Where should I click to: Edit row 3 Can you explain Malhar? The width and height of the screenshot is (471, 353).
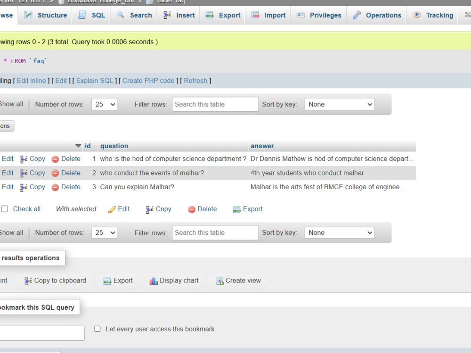point(8,187)
